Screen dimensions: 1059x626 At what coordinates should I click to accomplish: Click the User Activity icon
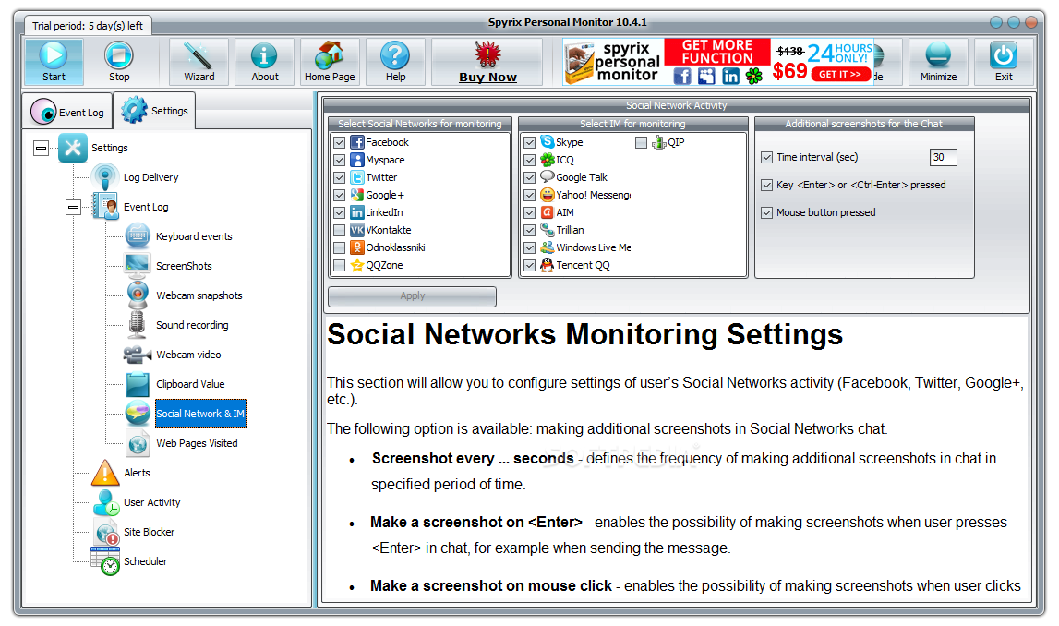point(106,502)
